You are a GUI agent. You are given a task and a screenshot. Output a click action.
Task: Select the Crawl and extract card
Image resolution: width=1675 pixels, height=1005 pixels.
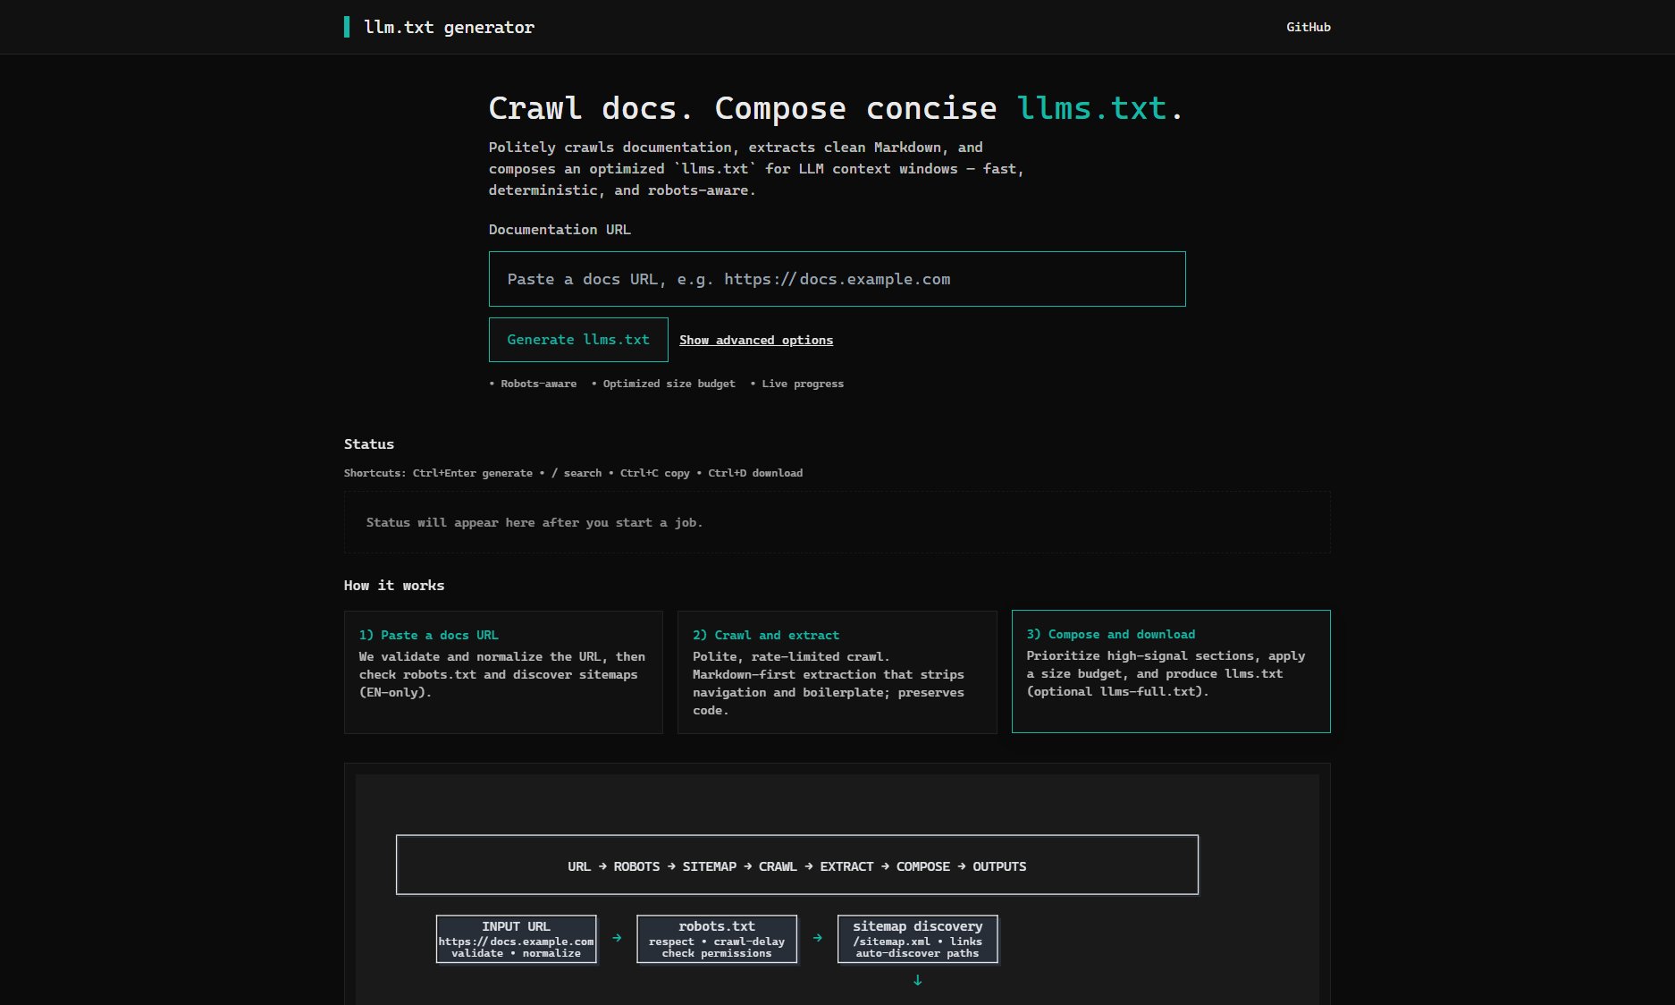[837, 672]
